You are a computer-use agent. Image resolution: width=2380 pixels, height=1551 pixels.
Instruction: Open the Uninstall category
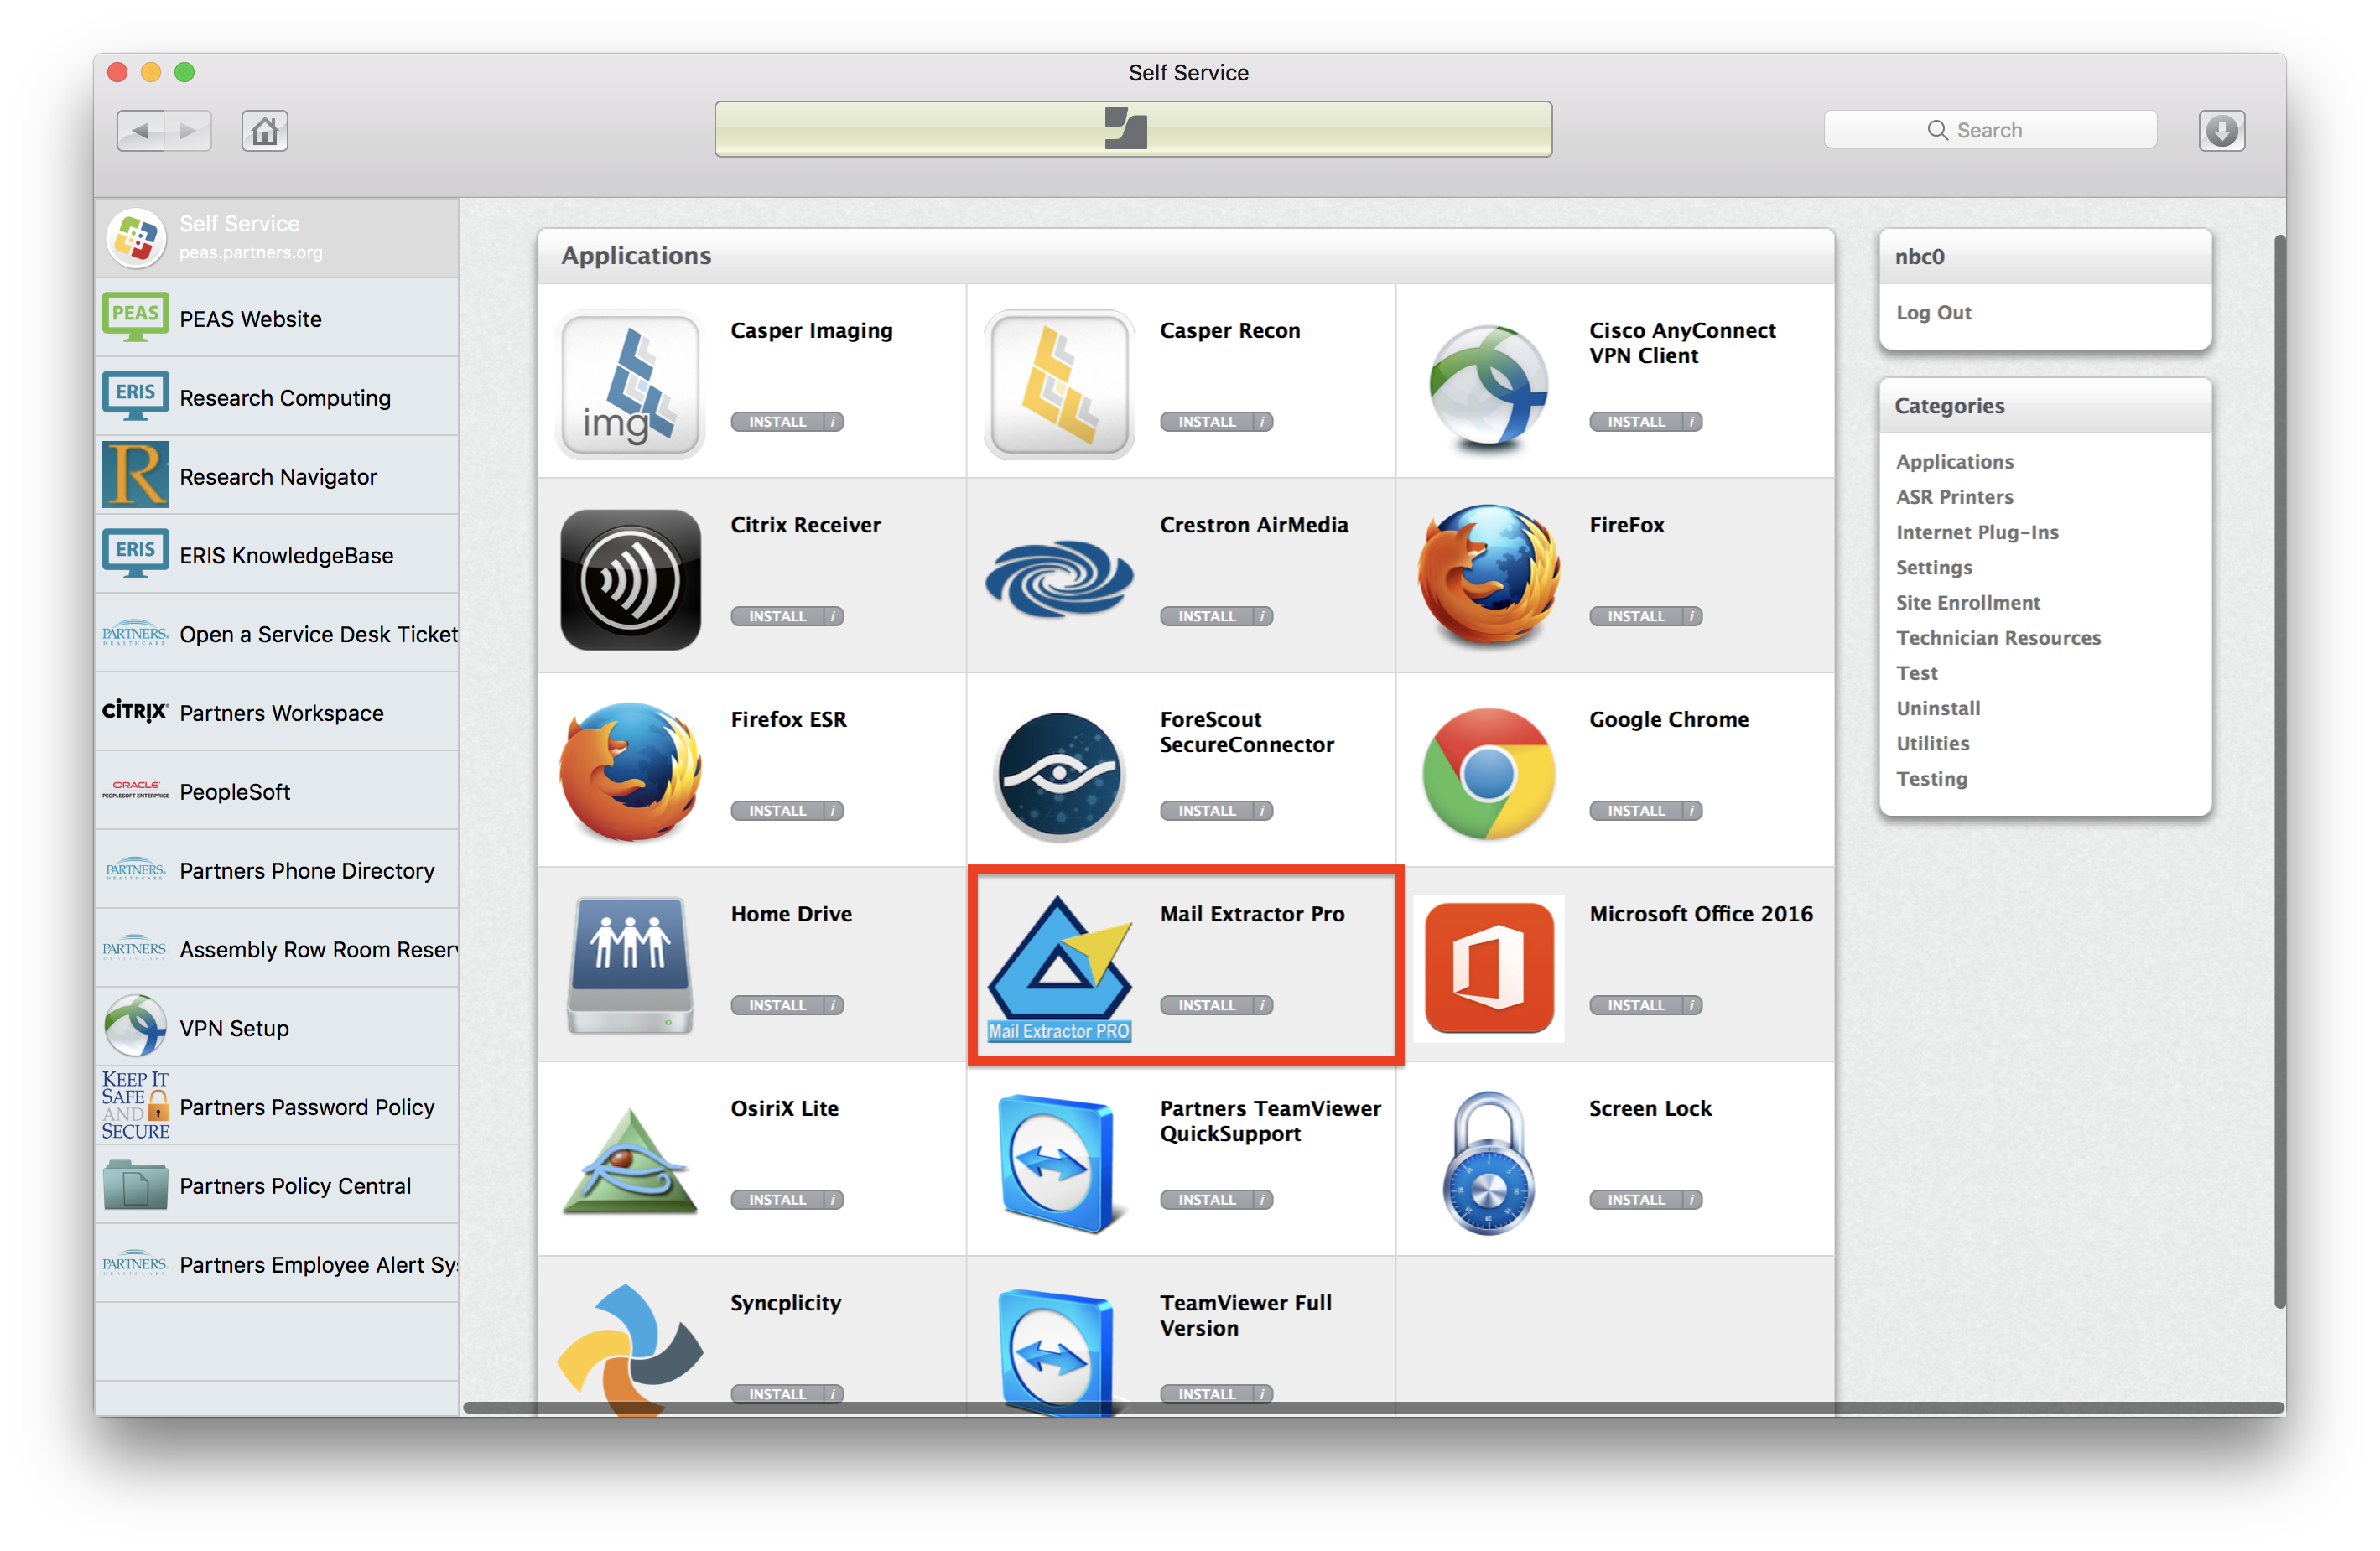(x=1938, y=708)
